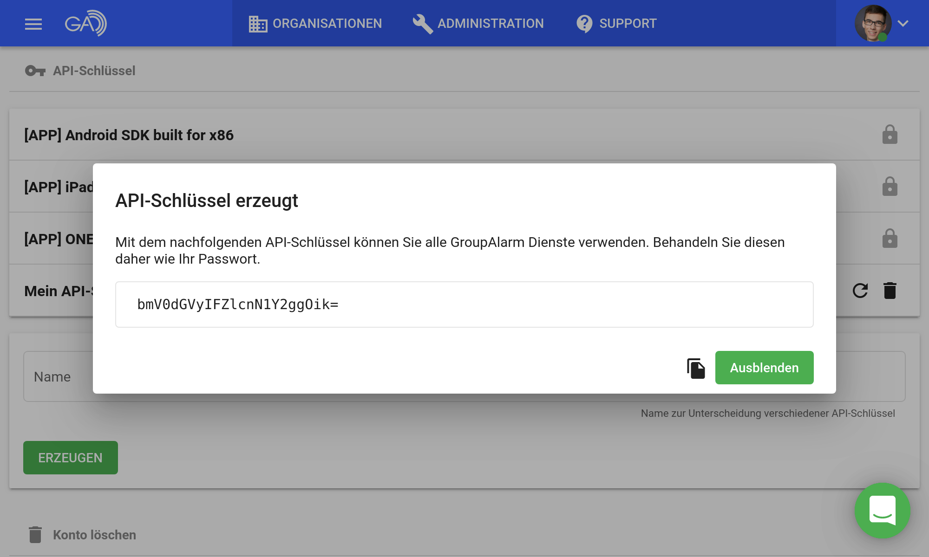Click the generated API key text field
This screenshot has width=929, height=557.
[x=464, y=304]
